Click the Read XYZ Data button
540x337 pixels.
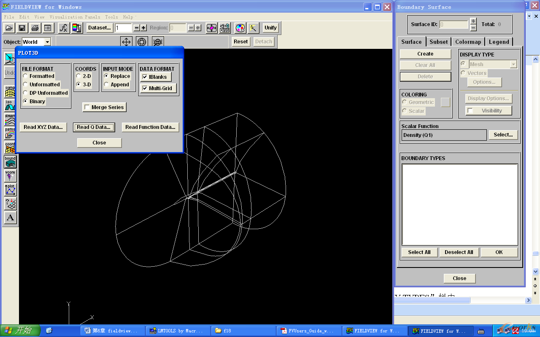point(43,127)
